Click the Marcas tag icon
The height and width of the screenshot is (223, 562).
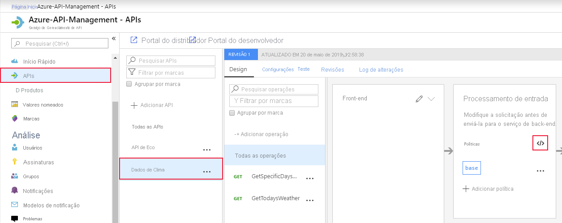14,119
